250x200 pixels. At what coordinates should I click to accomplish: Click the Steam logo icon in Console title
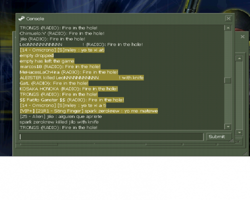[21, 18]
